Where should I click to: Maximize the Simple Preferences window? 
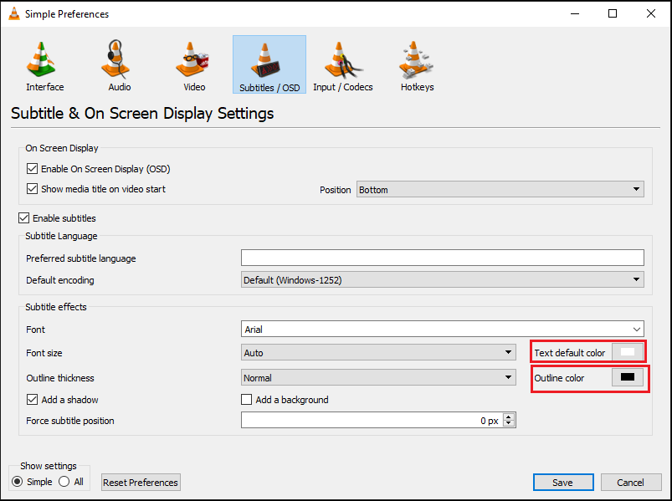pyautogui.click(x=613, y=13)
